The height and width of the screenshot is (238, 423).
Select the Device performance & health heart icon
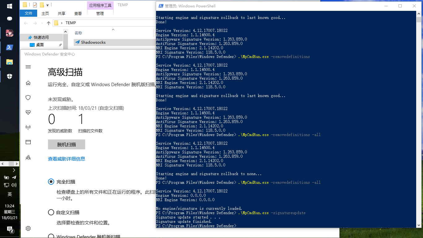click(28, 112)
